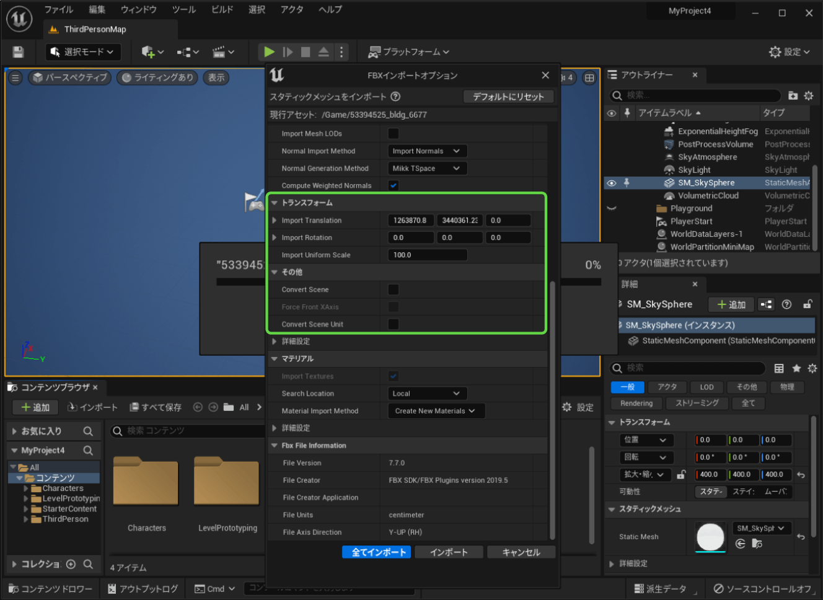Select the Rendering filter tab in Details
The height and width of the screenshot is (600, 823).
pyautogui.click(x=636, y=404)
